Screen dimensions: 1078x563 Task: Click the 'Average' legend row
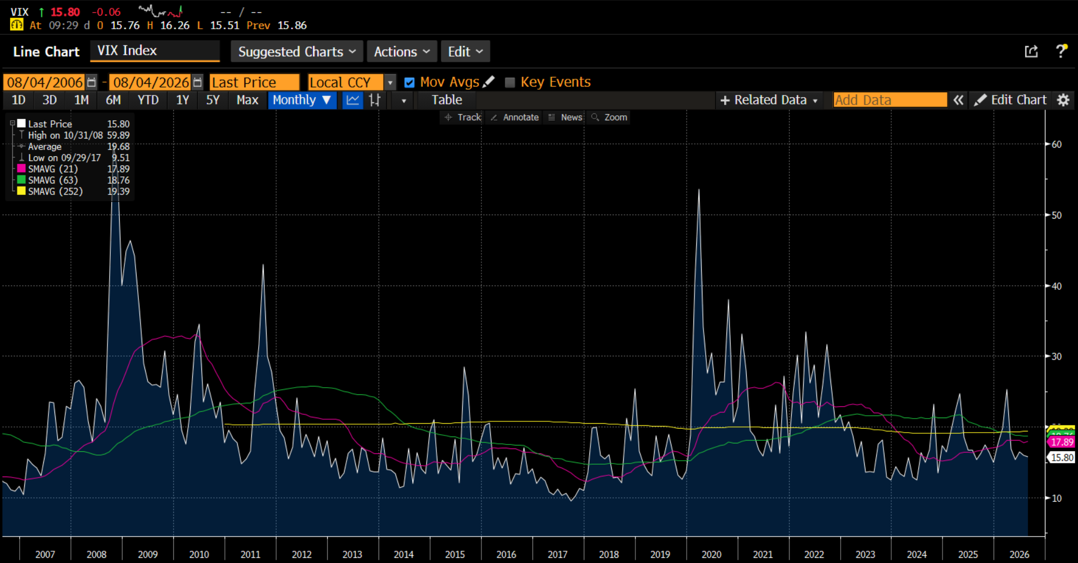(74, 146)
